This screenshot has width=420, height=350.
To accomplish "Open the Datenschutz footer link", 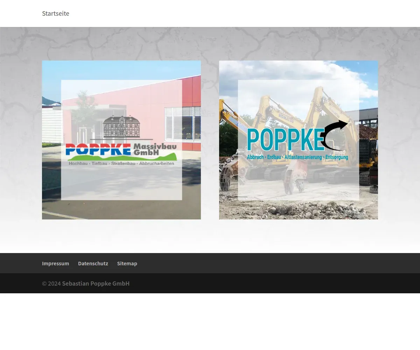I will tap(93, 263).
